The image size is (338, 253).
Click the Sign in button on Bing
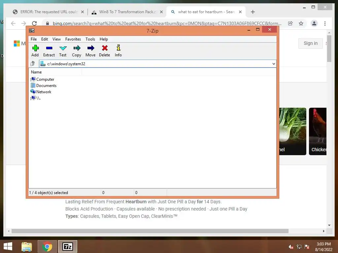(310, 43)
